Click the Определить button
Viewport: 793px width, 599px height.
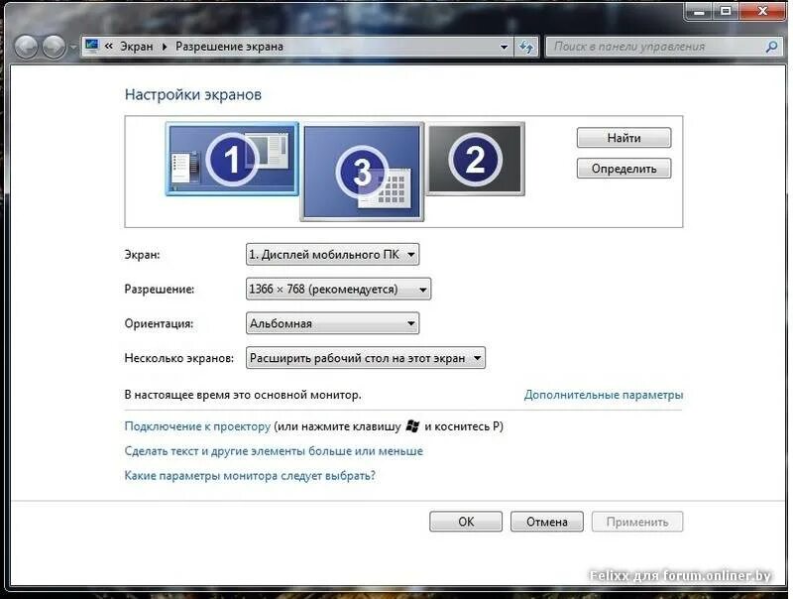point(623,169)
